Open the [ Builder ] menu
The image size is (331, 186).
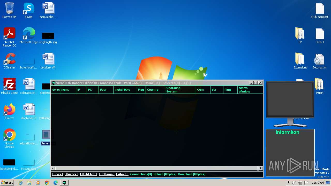pyautogui.click(x=71, y=174)
